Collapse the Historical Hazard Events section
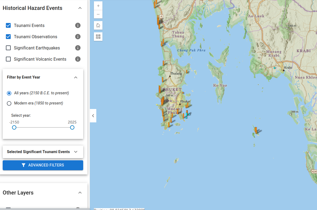This screenshot has height=210, width=317. [x=80, y=8]
